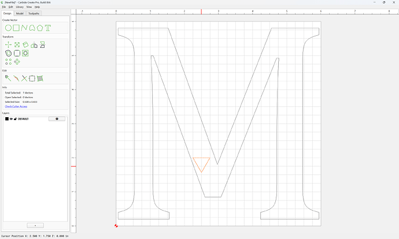The width and height of the screenshot is (399, 239).
Task: Select the Polygon vector tool
Action: [x=40, y=28]
